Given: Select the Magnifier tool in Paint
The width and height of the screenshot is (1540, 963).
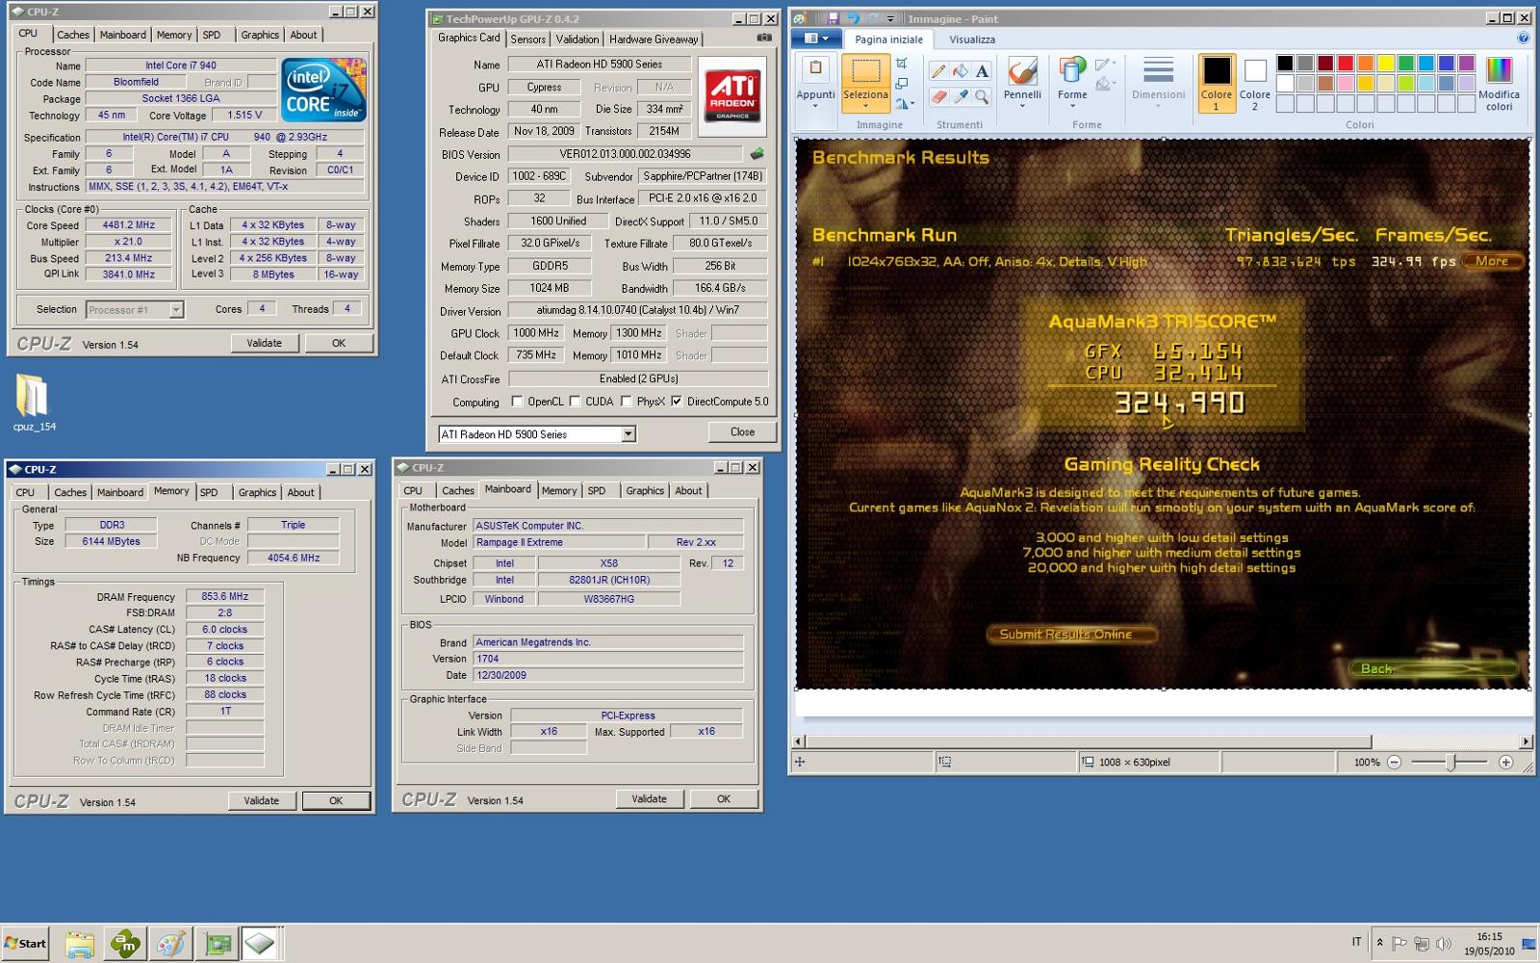Looking at the screenshot, I should pos(982,96).
